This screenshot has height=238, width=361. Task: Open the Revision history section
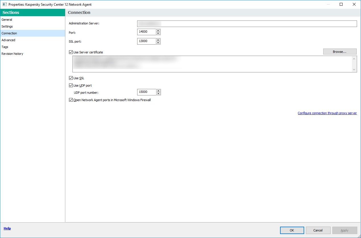point(32,54)
